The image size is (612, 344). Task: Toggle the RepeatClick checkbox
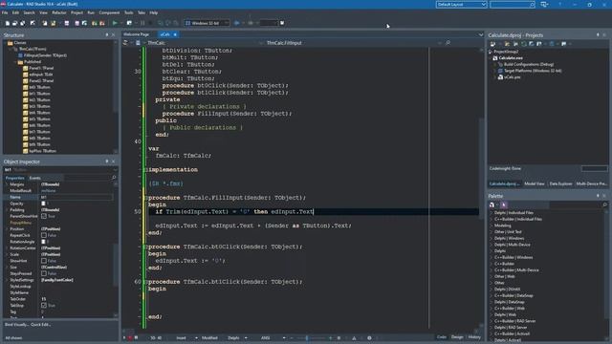point(44,235)
